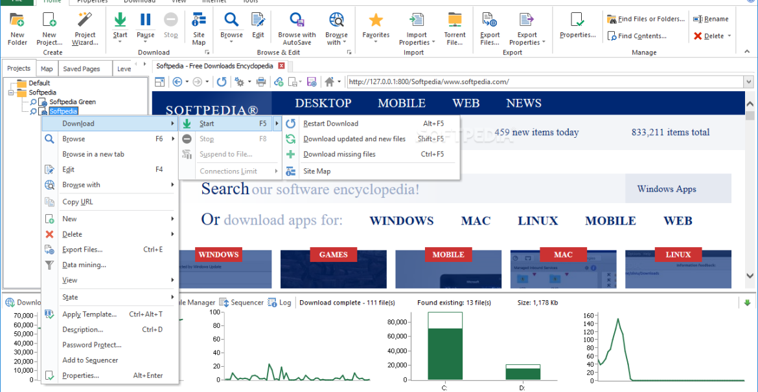Click Add to Sequencer menu entry
Image resolution: width=758 pixels, height=392 pixels.
(x=110, y=360)
